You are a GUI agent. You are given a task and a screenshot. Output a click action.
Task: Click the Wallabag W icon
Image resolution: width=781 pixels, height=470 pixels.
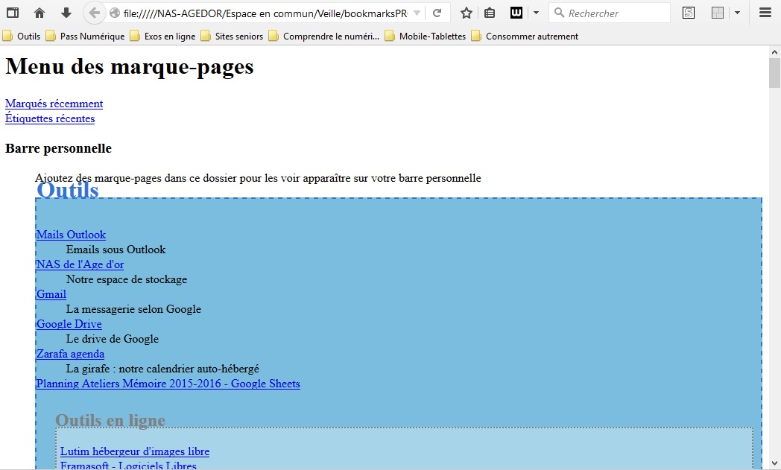(x=516, y=13)
